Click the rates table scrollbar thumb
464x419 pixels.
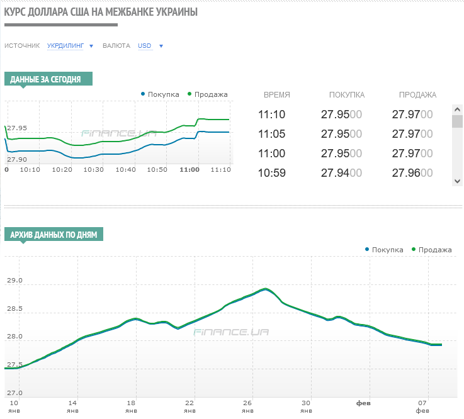[458, 121]
